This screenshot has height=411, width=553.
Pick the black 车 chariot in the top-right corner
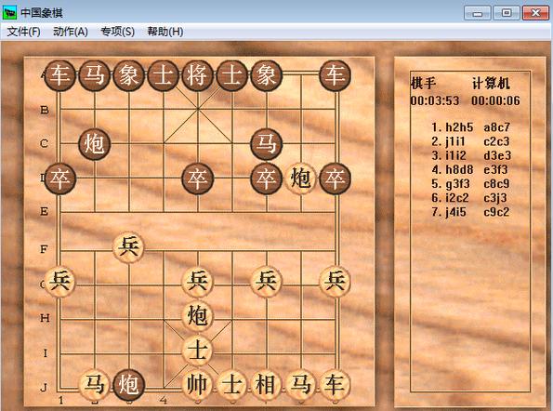pyautogui.click(x=335, y=75)
